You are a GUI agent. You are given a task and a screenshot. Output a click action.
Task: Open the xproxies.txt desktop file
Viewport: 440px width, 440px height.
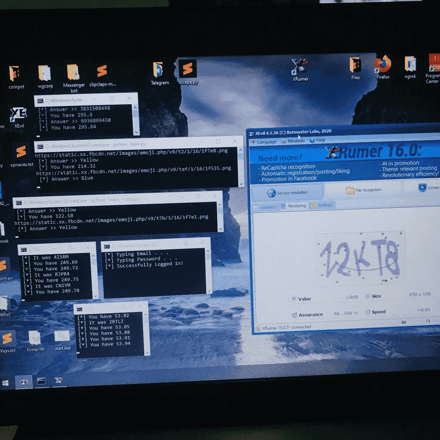(21, 156)
